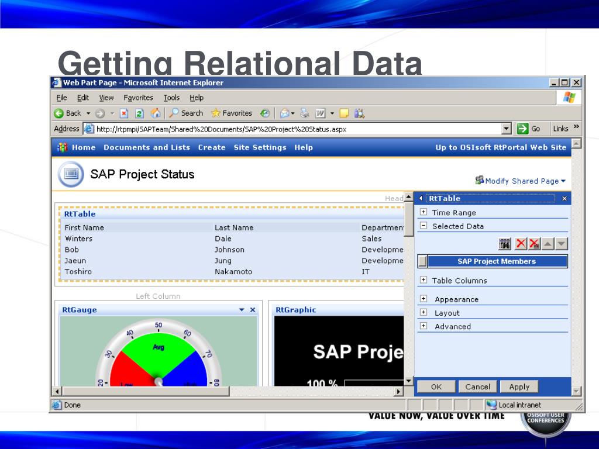Click the "Nakamoto" cell in RtTable
Image resolution: width=599 pixels, height=449 pixels.
233,272
